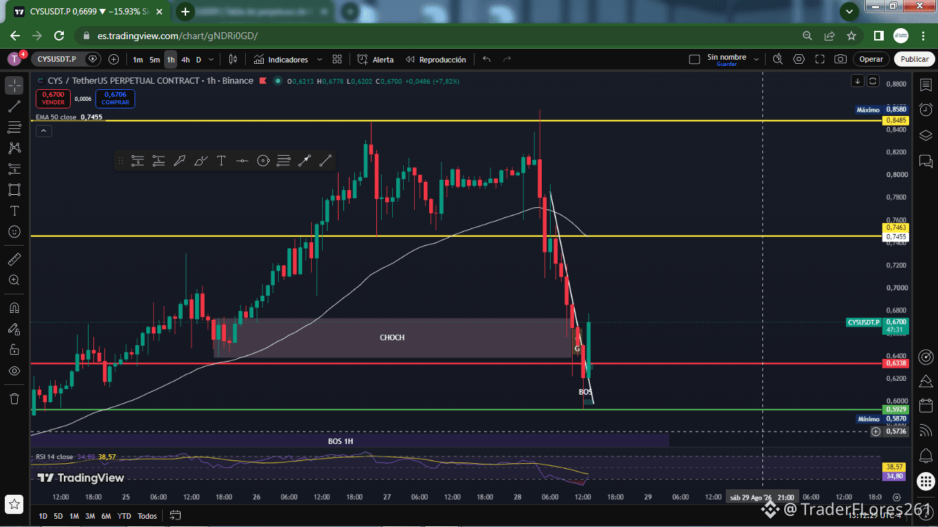The height and width of the screenshot is (527, 938).
Task: Select the arrow tool in floating toolbar
Action: pos(179,161)
